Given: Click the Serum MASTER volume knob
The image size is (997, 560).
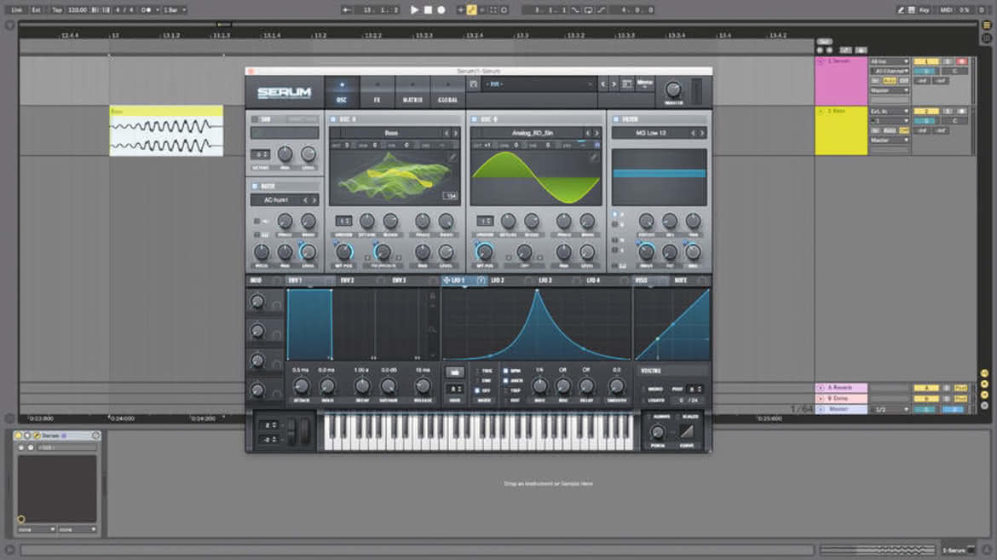Looking at the screenshot, I should [673, 89].
